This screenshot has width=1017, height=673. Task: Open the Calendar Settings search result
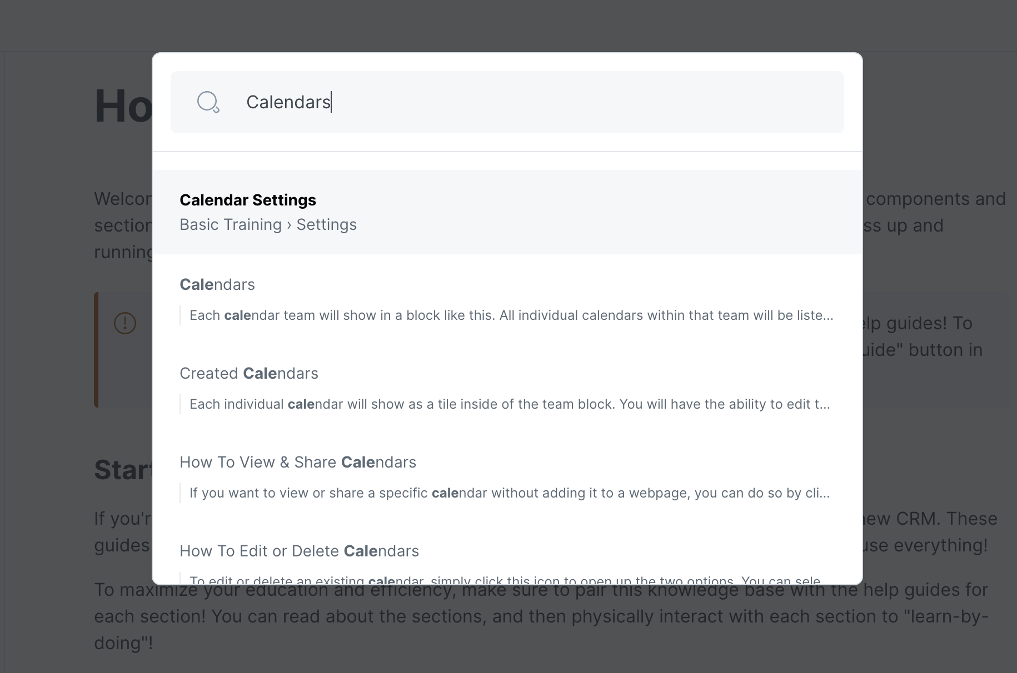coord(248,200)
